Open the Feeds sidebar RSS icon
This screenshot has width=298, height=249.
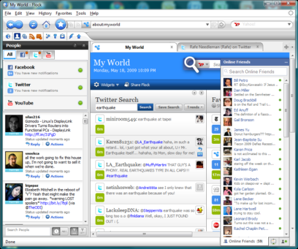[x=32, y=36]
